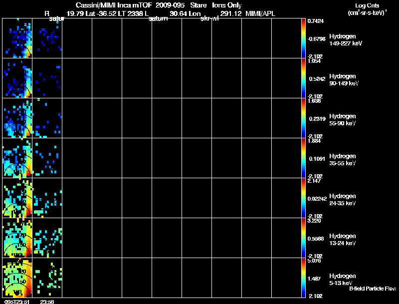399x304 pixels.
Task: Select the scale value 0.1091
Action: 317,159
